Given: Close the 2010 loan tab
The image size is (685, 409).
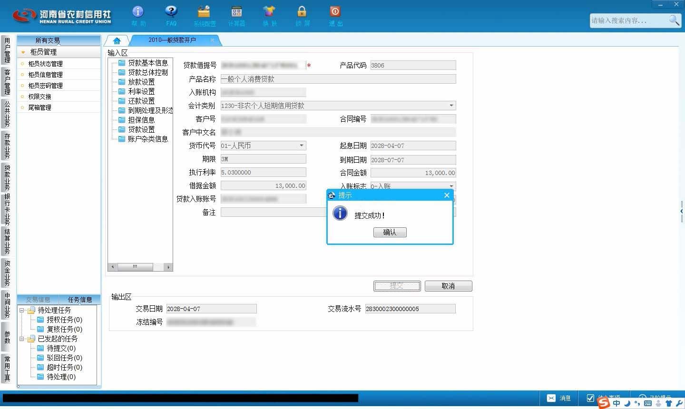Looking at the screenshot, I should (x=212, y=40).
